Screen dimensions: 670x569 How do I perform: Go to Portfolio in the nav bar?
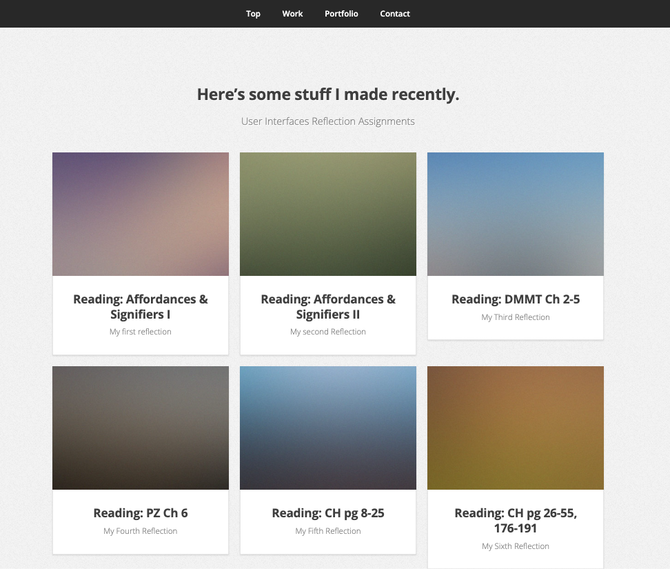pos(341,14)
